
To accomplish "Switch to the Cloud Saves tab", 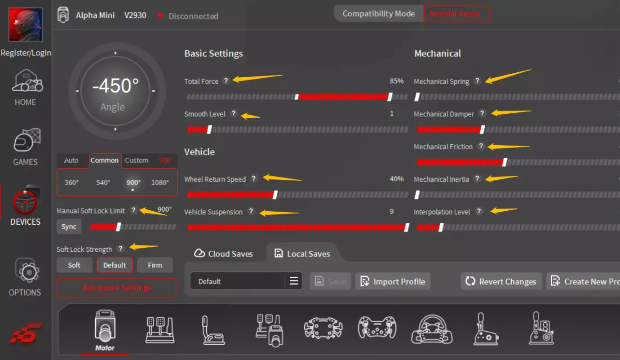I will 226,253.
